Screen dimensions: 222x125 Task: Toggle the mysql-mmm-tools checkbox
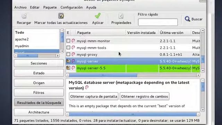(x=68, y=48)
